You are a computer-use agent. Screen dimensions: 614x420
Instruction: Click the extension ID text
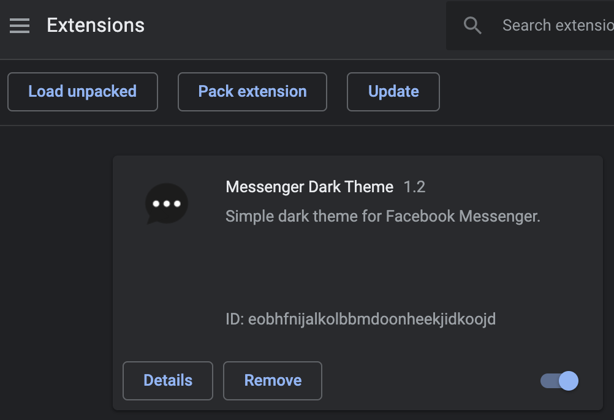pos(360,319)
